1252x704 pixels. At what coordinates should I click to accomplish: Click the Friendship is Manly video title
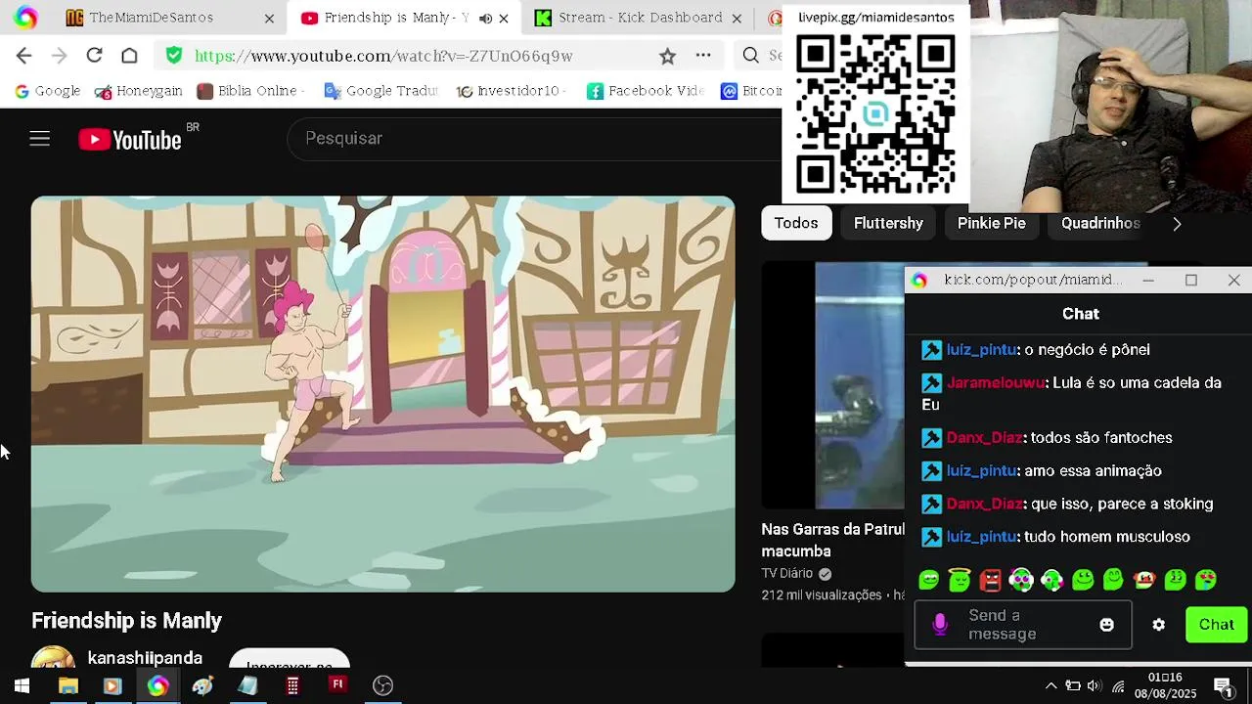(126, 621)
